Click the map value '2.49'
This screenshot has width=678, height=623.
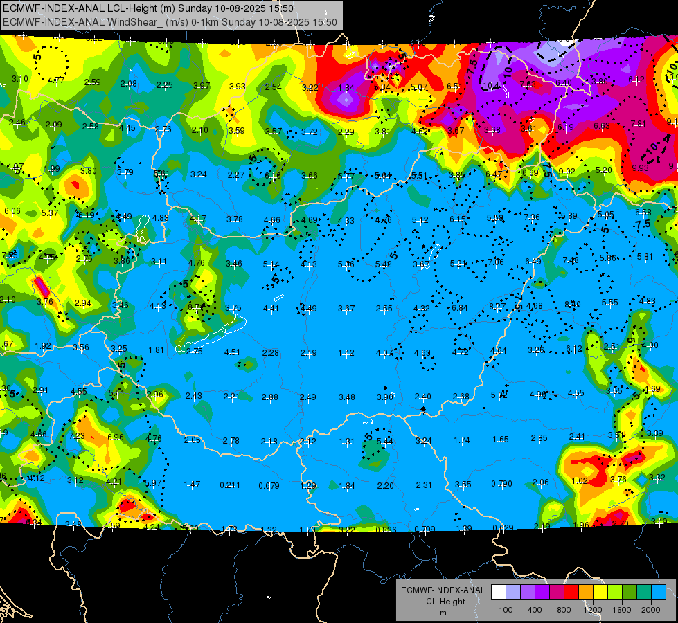tap(308, 397)
